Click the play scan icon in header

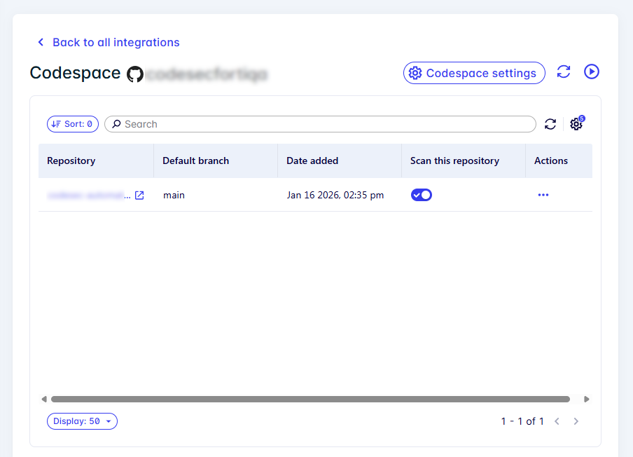pos(592,72)
